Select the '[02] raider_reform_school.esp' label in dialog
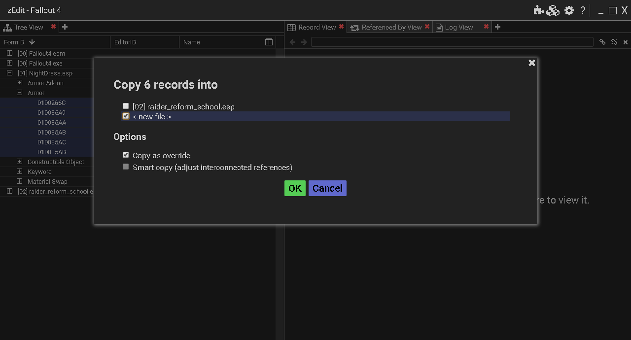Screen dimensions: 631x340 click(x=183, y=106)
